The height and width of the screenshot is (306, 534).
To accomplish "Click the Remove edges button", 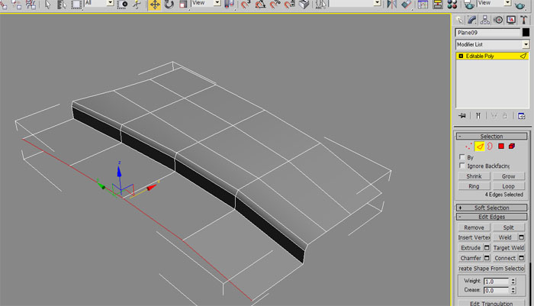I will (x=474, y=227).
